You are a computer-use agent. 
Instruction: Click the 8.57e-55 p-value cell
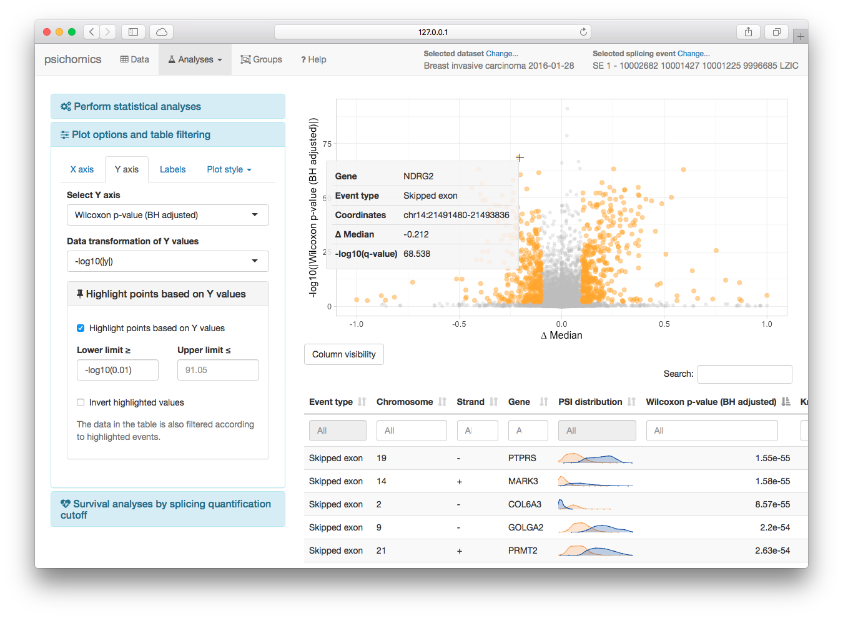[x=772, y=504]
